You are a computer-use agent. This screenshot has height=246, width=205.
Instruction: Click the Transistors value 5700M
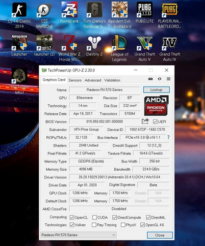(x=130, y=114)
